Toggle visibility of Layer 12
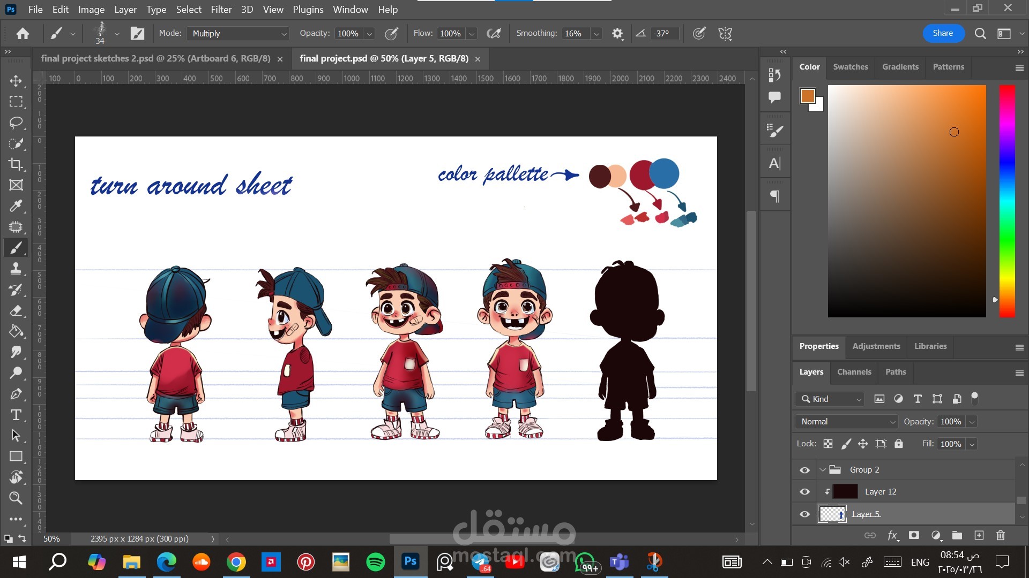Screen dimensions: 1029x578 (x=804, y=492)
